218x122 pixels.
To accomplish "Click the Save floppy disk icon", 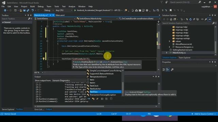I will coord(25,11).
